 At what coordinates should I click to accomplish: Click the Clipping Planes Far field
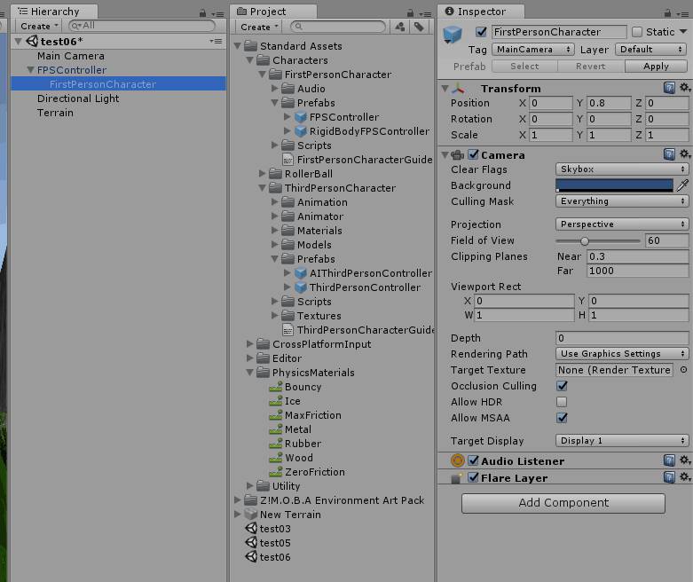(637, 271)
